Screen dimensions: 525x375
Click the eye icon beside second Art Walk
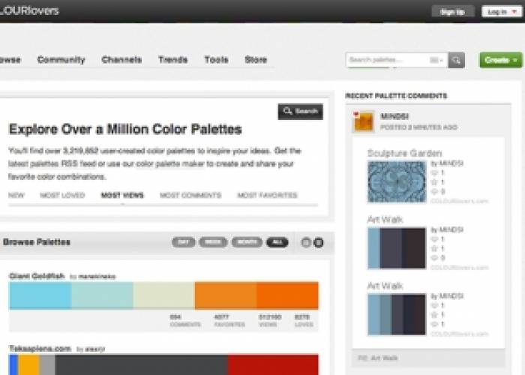click(434, 324)
